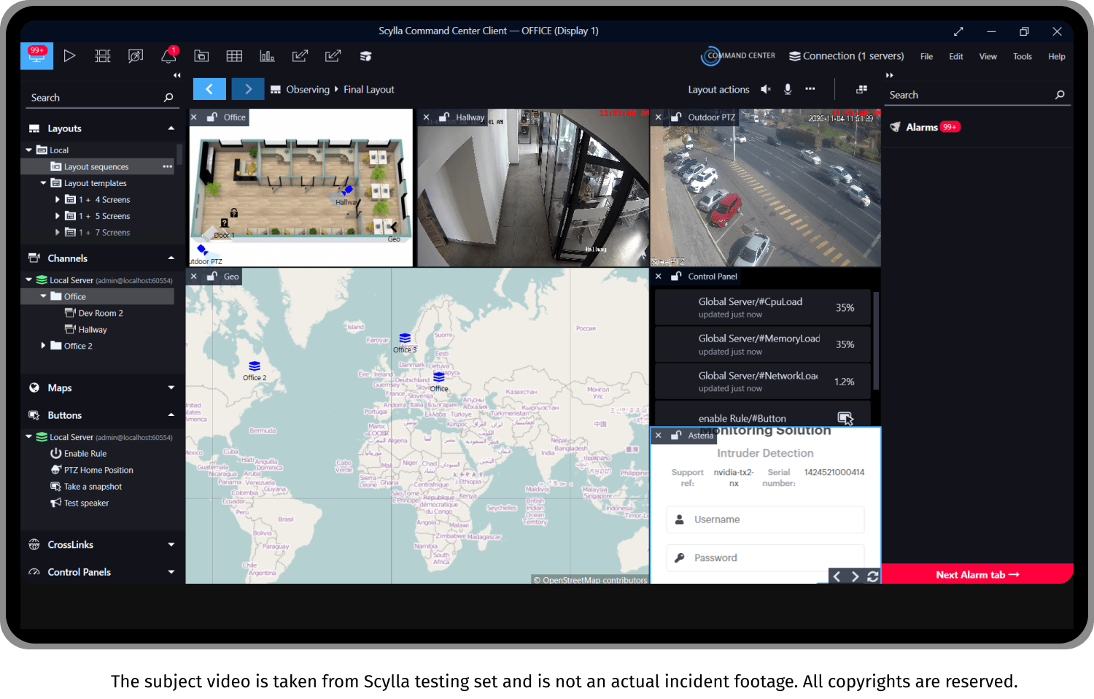Click the server stack toolbar icon
Screen dimensions: 1094x699
366,56
